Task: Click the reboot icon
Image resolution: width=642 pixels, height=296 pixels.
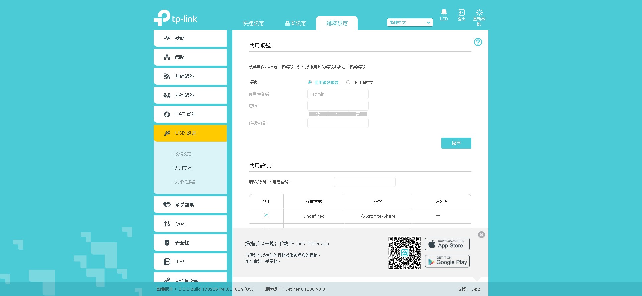Action: pos(479,12)
